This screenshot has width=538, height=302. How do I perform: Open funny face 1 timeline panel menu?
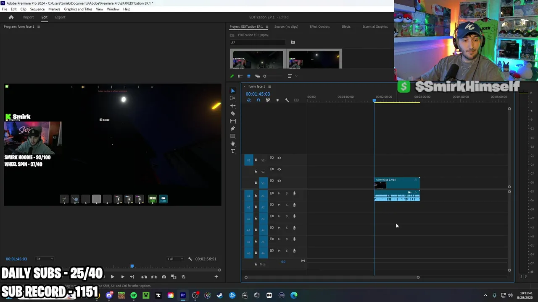click(269, 86)
